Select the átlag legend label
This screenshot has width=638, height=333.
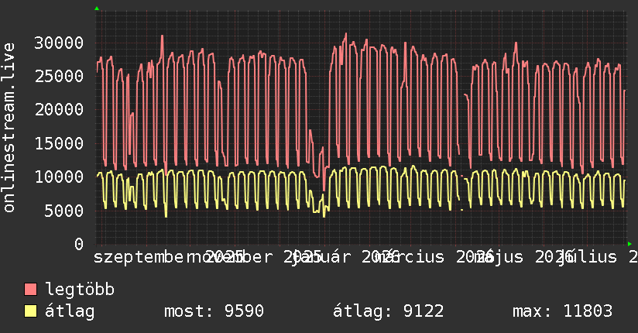(x=70, y=311)
